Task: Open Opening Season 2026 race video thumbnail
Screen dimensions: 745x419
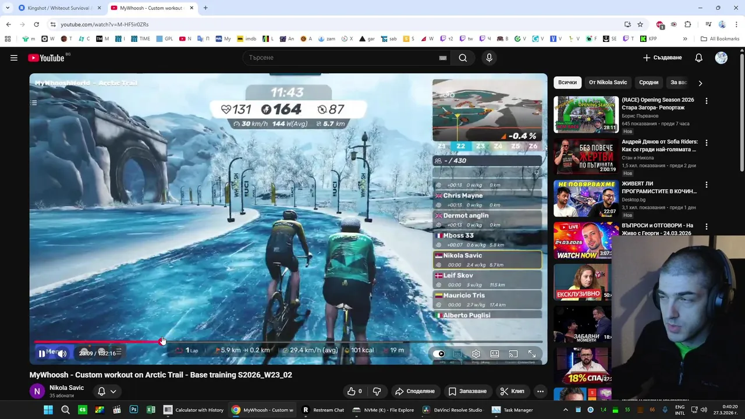Action: point(586,114)
